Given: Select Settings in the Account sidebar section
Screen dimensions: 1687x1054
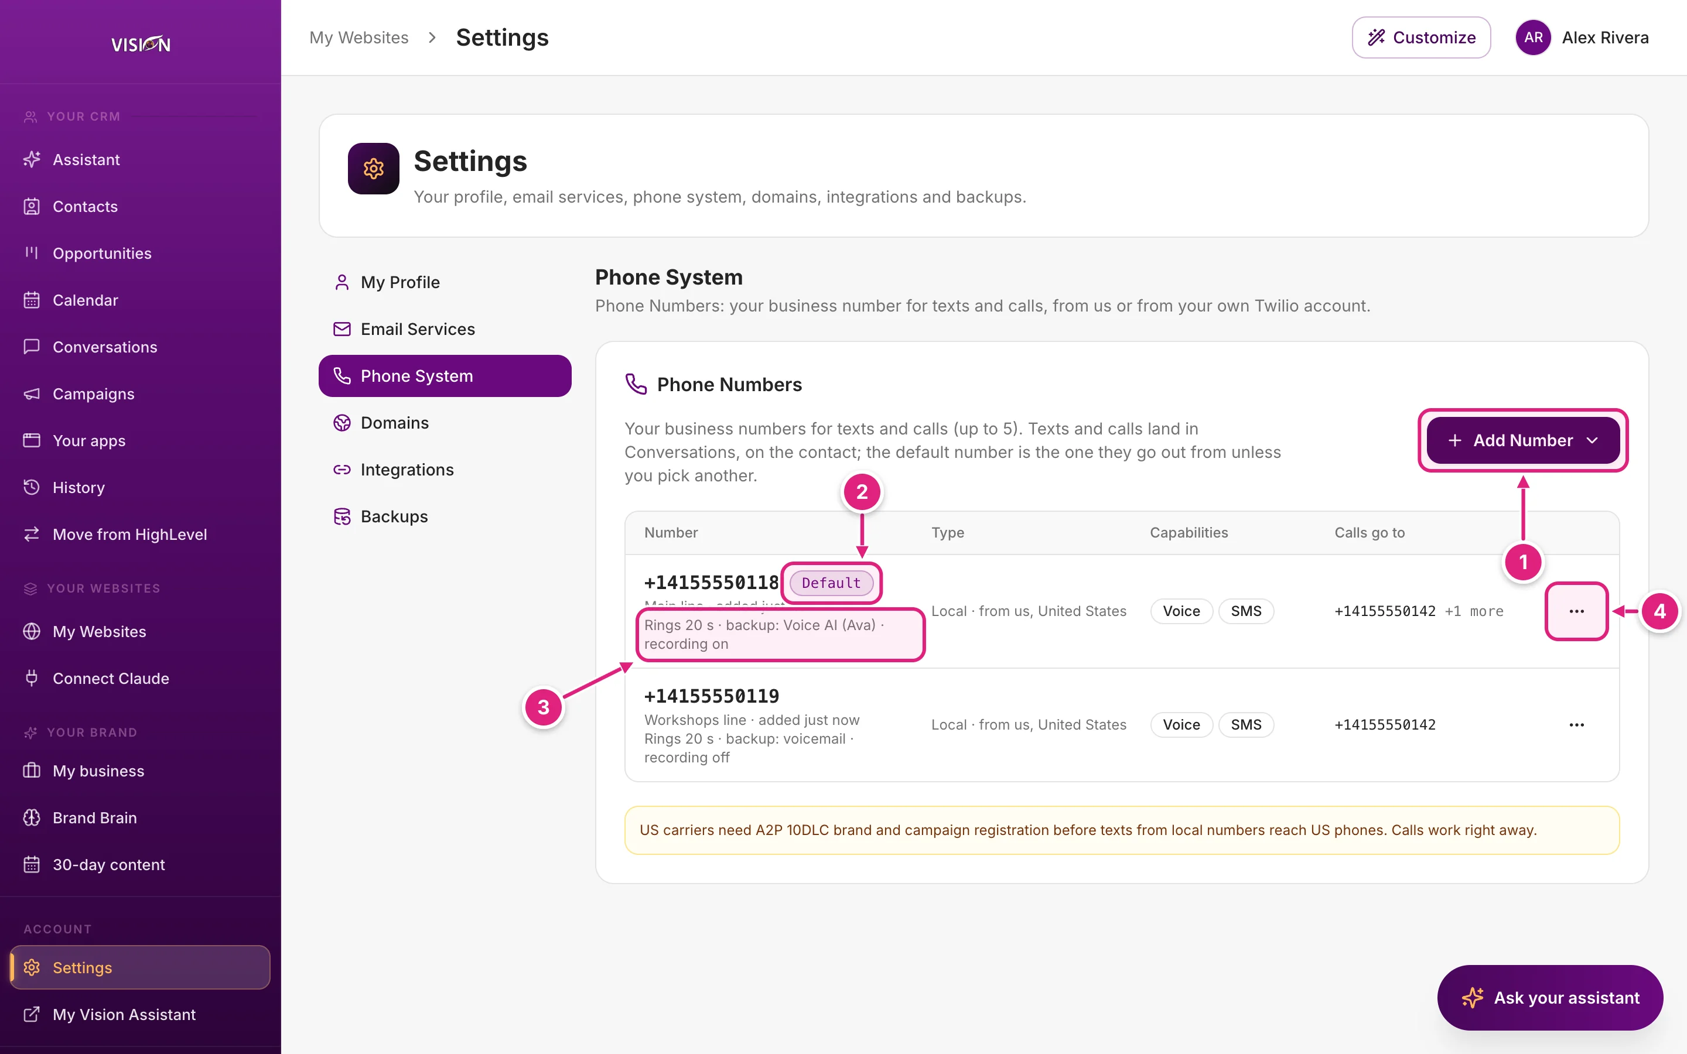Looking at the screenshot, I should click(x=140, y=967).
